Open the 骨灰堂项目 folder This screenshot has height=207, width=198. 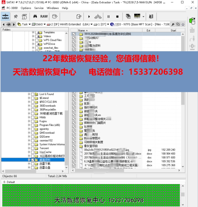[x=91, y=146]
